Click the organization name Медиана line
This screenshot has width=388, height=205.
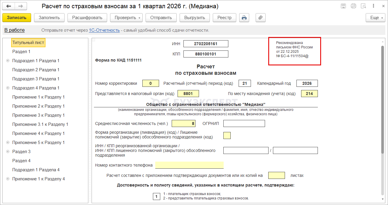tap(206, 104)
